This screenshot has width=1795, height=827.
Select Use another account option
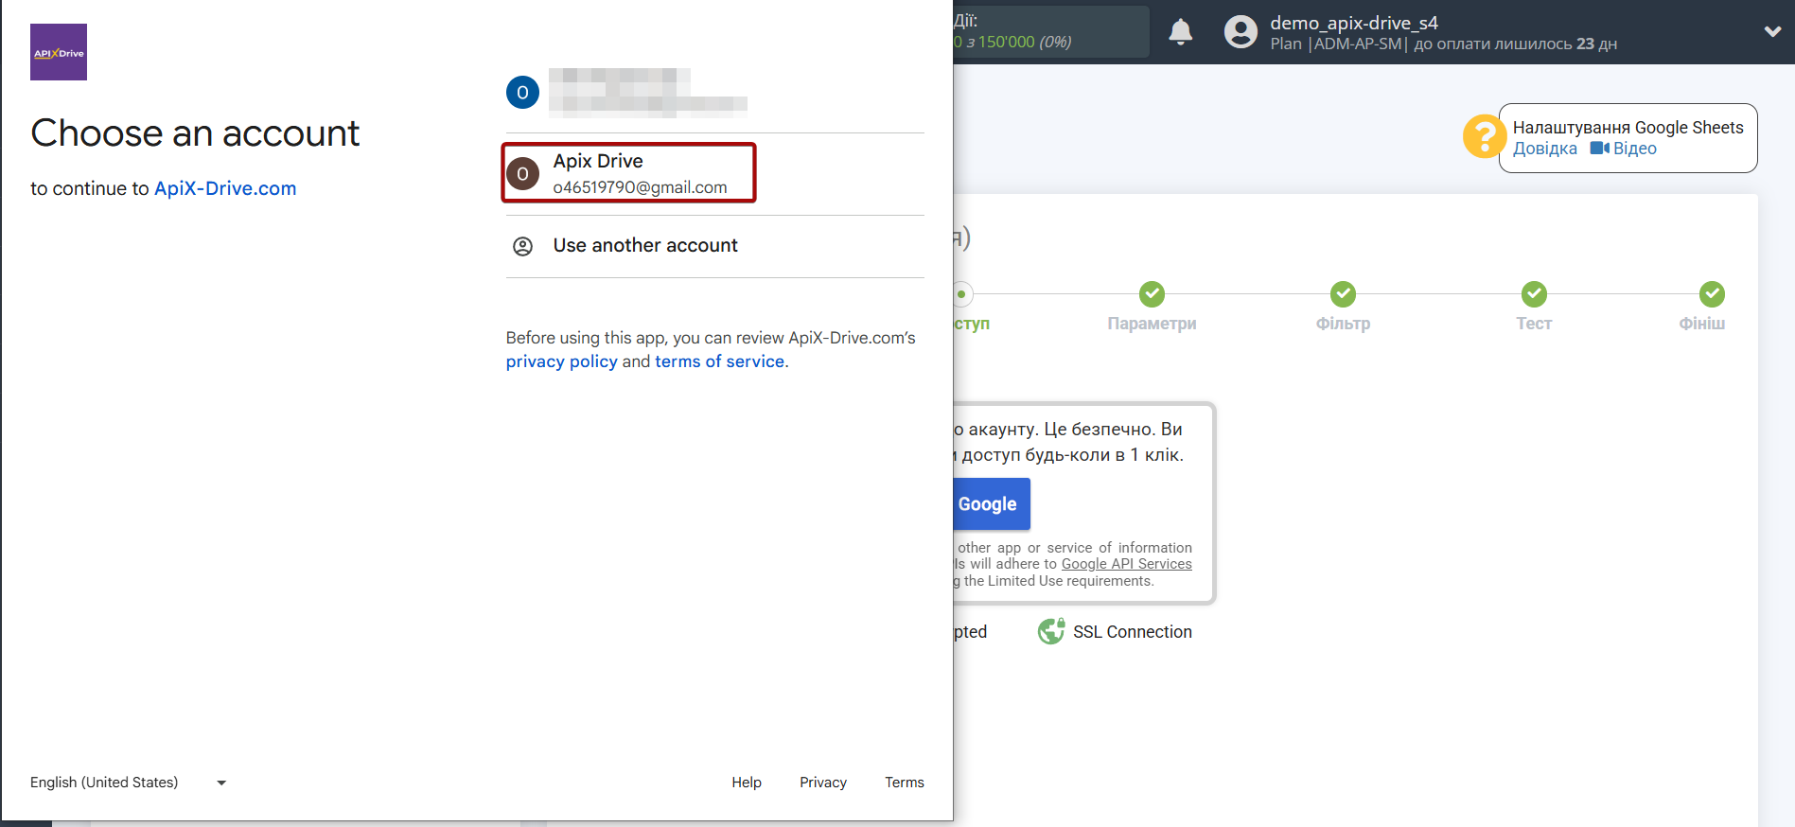[x=714, y=246]
